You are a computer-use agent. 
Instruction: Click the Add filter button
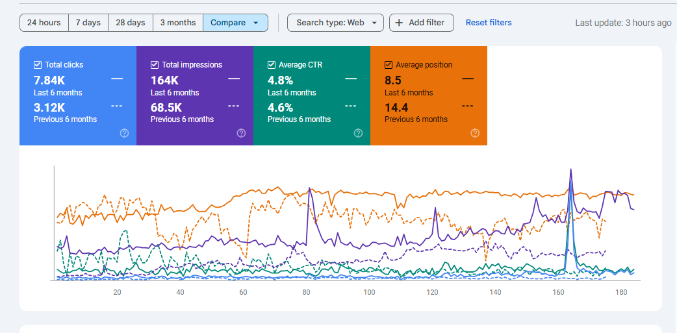[422, 23]
